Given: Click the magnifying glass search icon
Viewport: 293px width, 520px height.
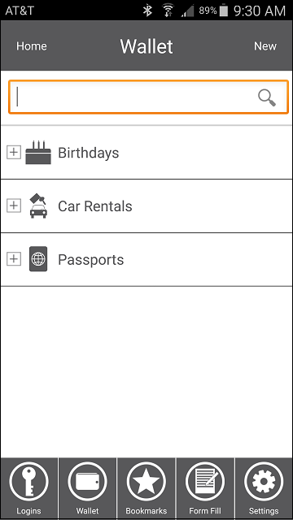Looking at the screenshot, I should point(267,97).
